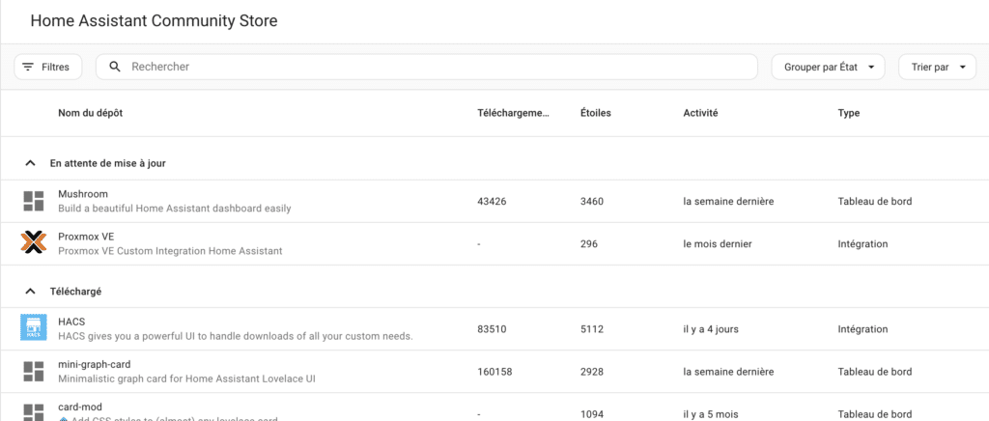Collapse the 'Téléchargé' group chevron
Image resolution: width=989 pixels, height=421 pixels.
pyautogui.click(x=30, y=292)
